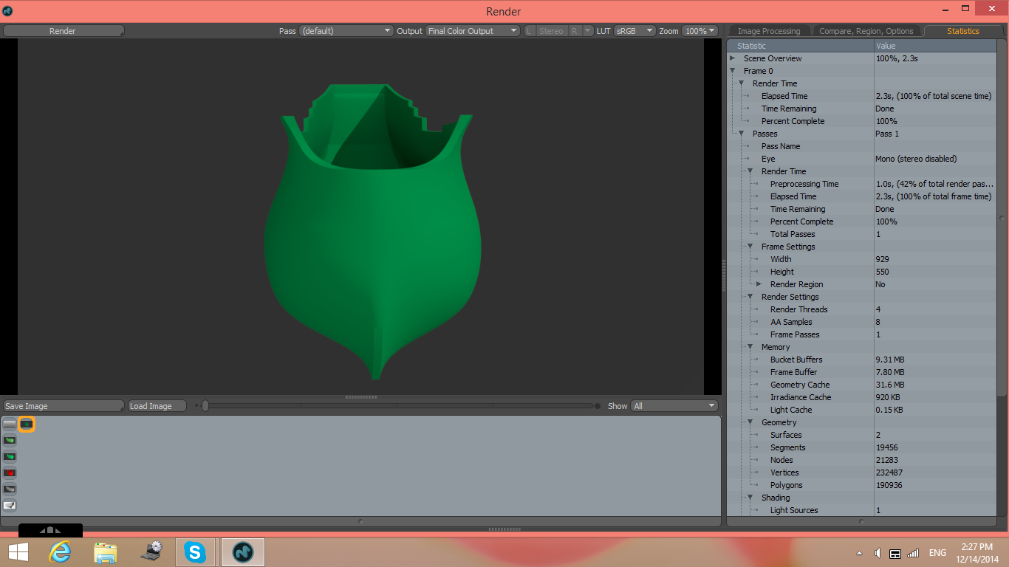Viewport: 1009px width, 567px height.
Task: Expand the Scene Overview row
Action: (733, 58)
